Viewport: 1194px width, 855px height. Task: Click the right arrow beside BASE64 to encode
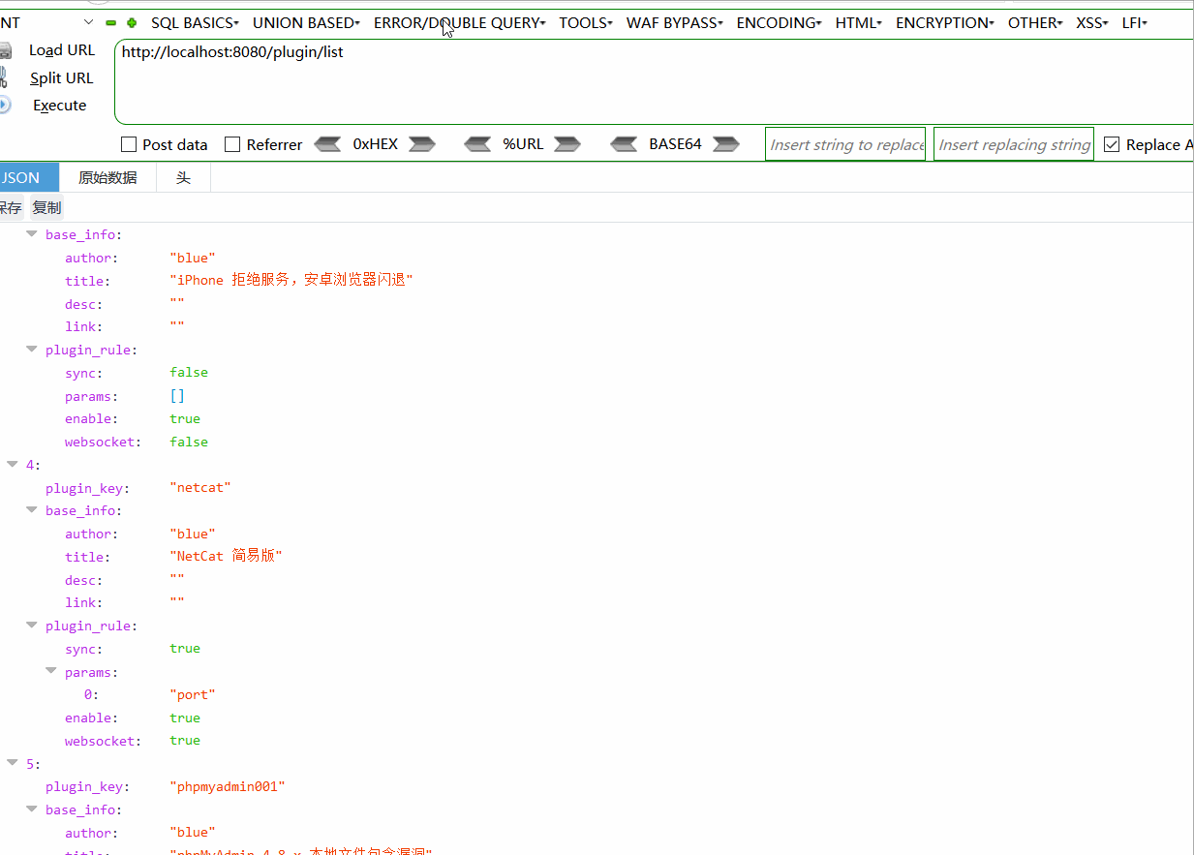[x=726, y=144]
